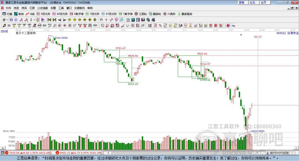Open the calculator icon in toolbar
Image resolution: width=299 pixels, height=161 pixels.
(133, 20)
